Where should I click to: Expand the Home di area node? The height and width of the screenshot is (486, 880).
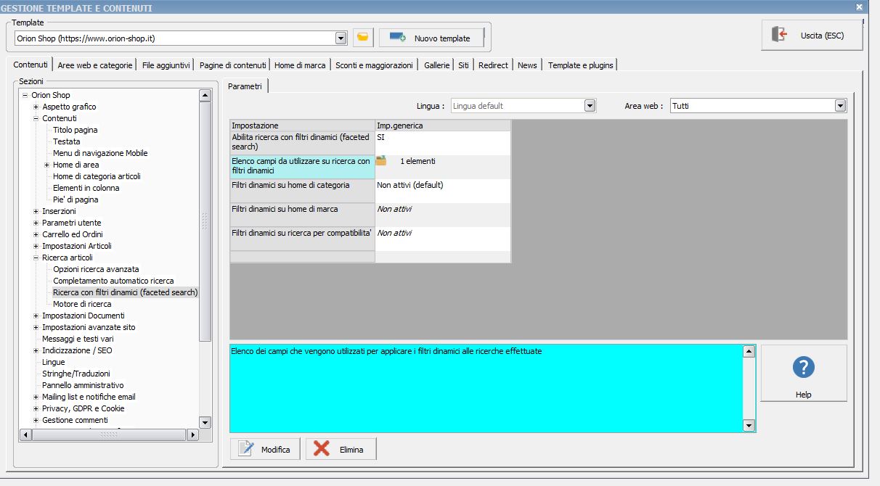(46, 165)
